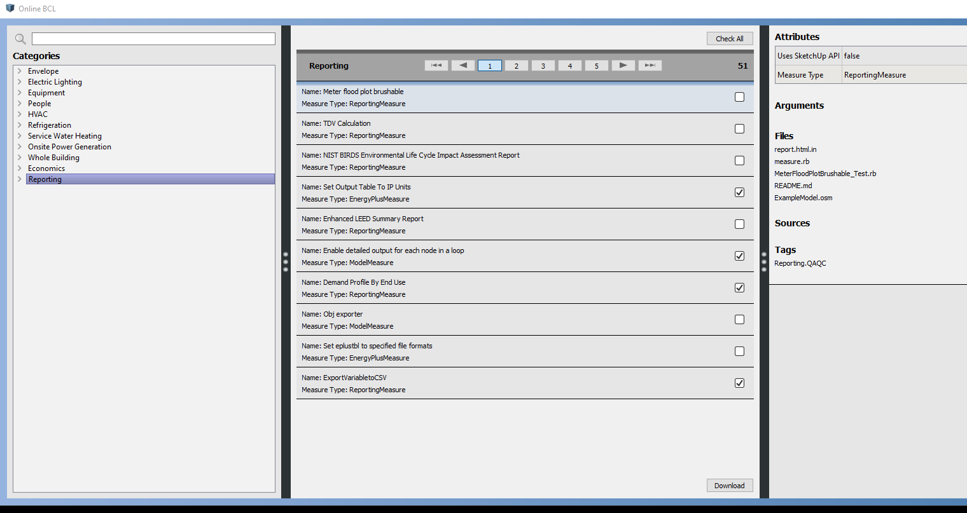This screenshot has height=513, width=967.
Task: Jump to last page of results
Action: click(x=650, y=65)
